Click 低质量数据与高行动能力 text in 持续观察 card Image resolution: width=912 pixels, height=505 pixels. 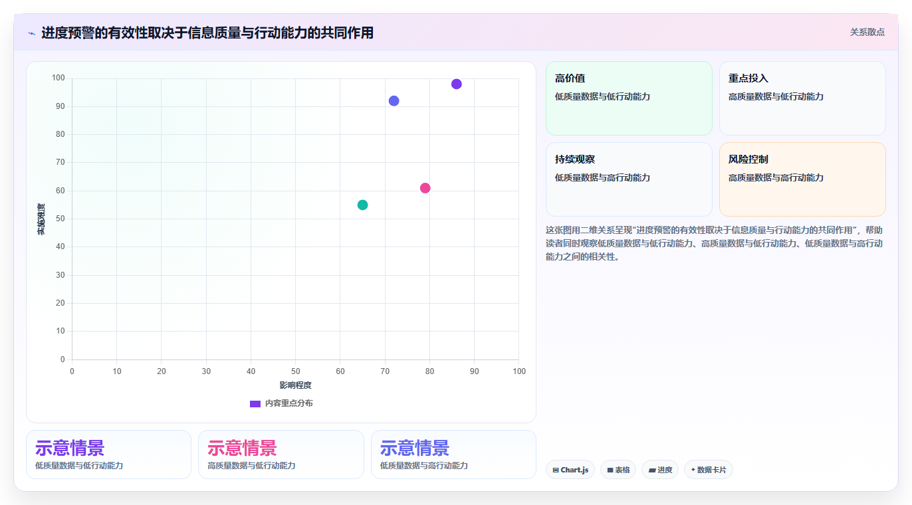click(602, 177)
